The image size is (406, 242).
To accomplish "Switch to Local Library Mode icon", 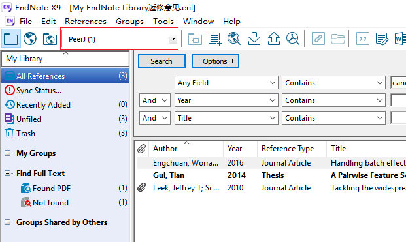I will [11, 38].
